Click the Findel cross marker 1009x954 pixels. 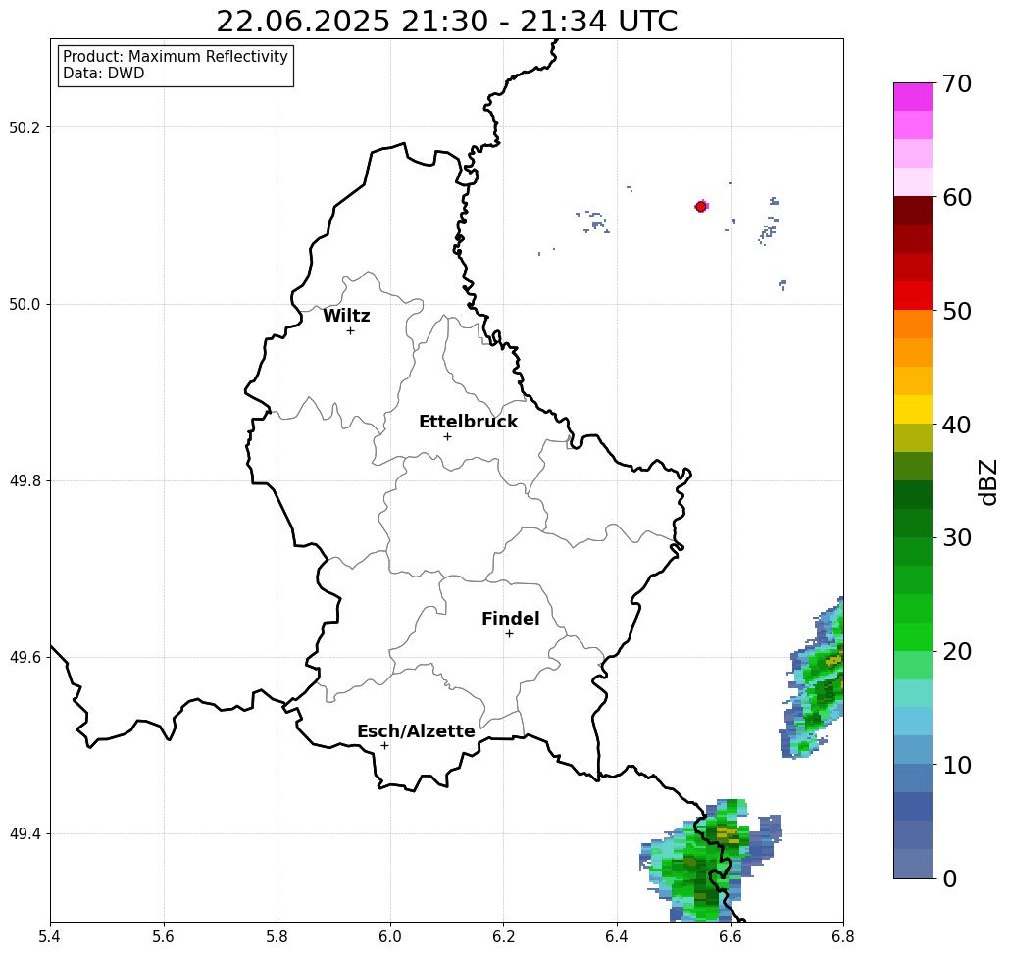(x=509, y=634)
